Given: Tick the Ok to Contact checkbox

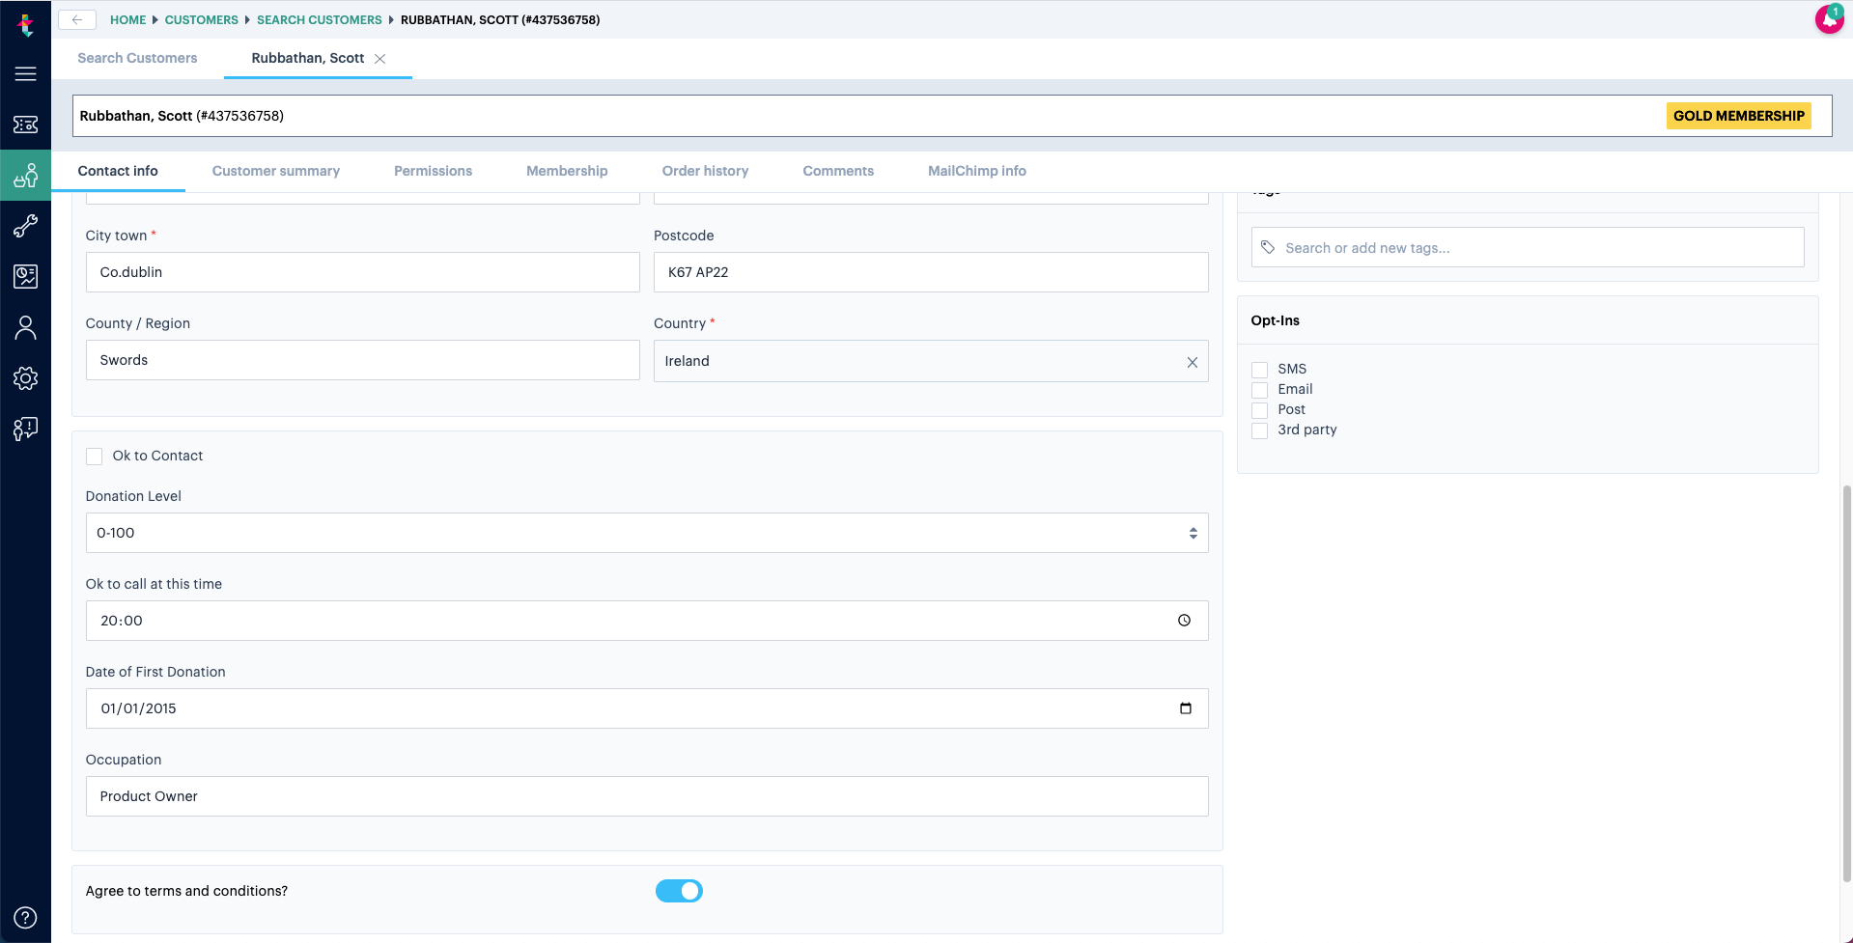Looking at the screenshot, I should point(95,457).
